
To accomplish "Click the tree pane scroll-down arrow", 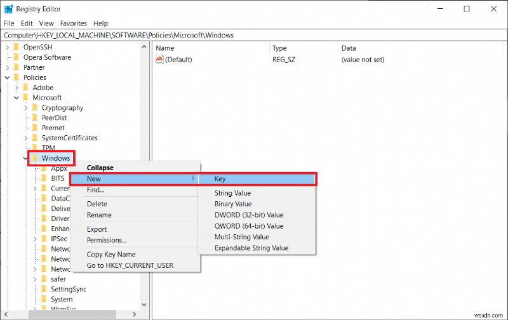I will coord(144,305).
